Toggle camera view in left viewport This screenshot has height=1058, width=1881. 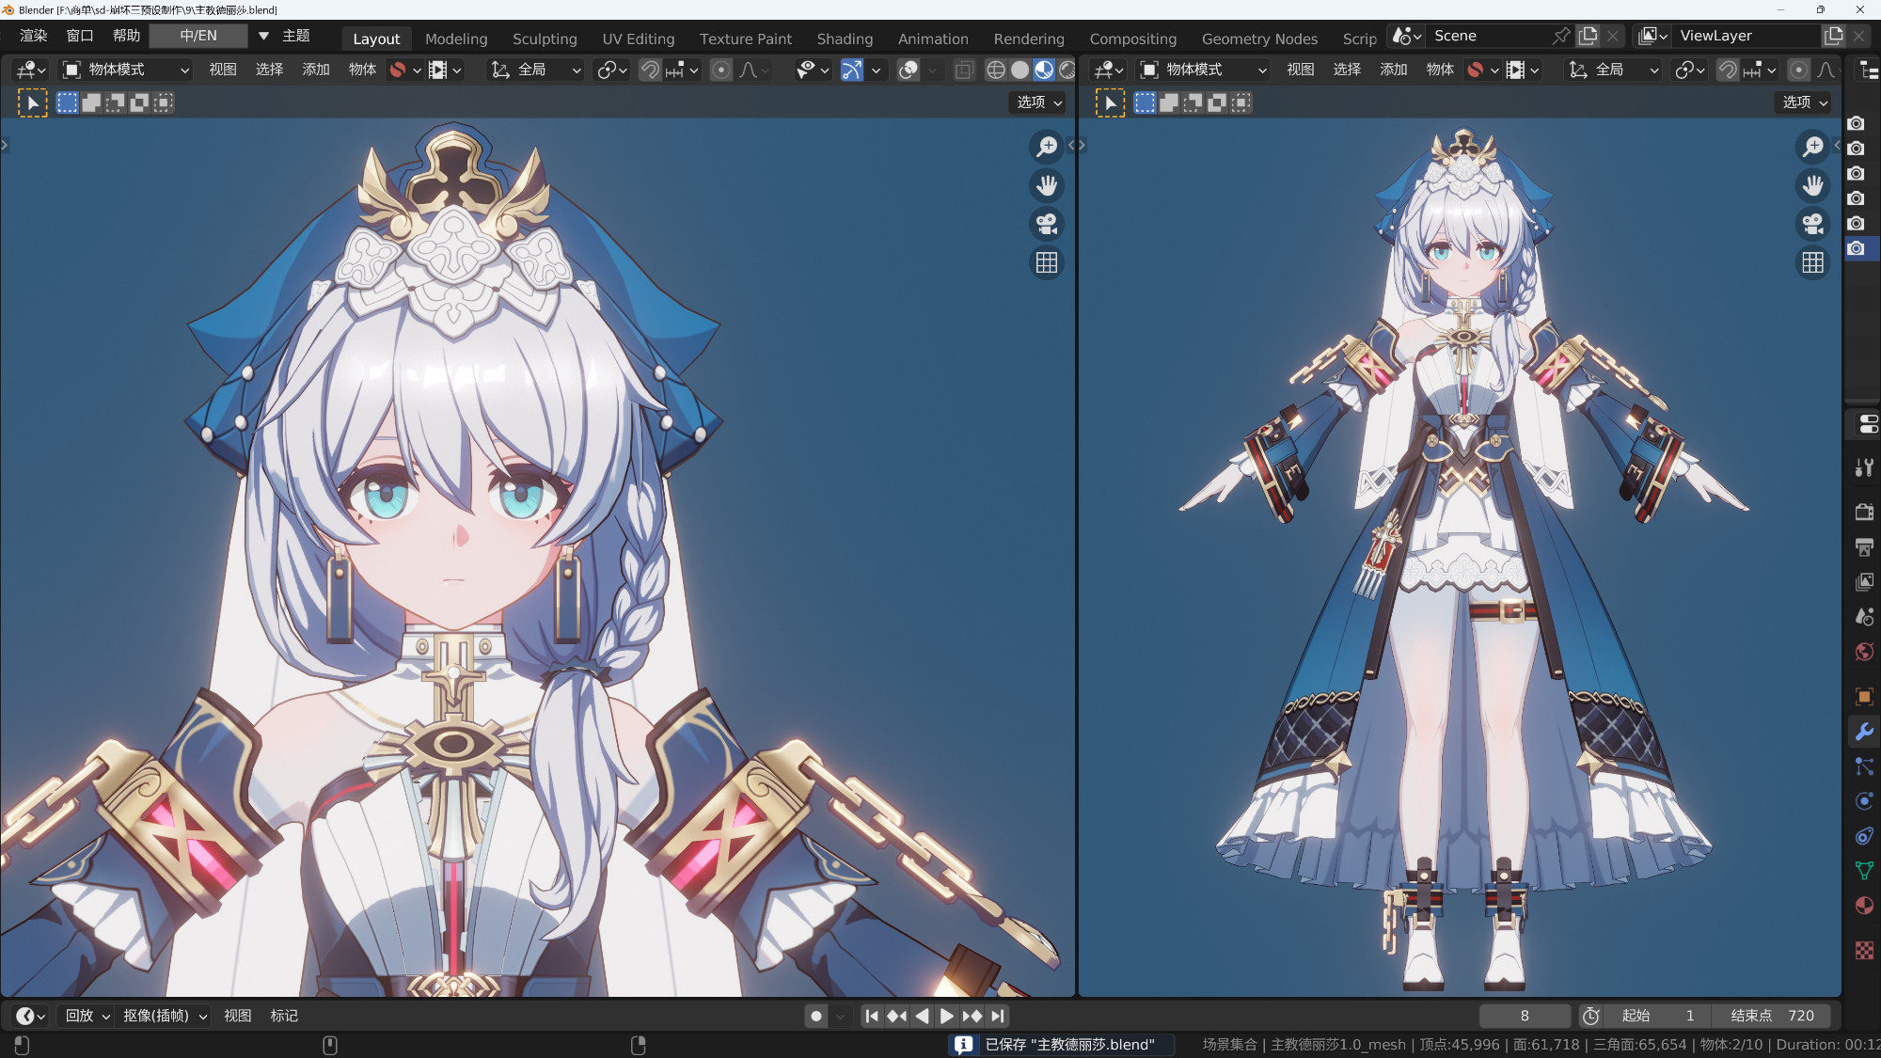[1047, 224]
